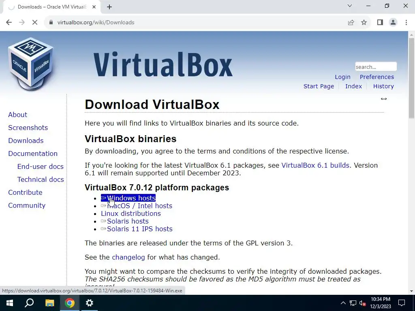Image resolution: width=415 pixels, height=311 pixels.
Task: Show hidden system tray icons
Action: 343,303
